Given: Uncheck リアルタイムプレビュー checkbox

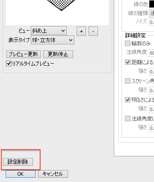Looking at the screenshot, I should (x=9, y=64).
